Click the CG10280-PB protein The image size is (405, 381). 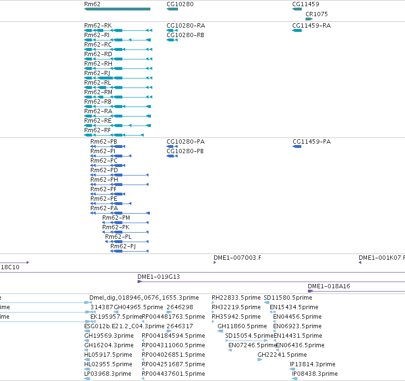click(x=172, y=156)
